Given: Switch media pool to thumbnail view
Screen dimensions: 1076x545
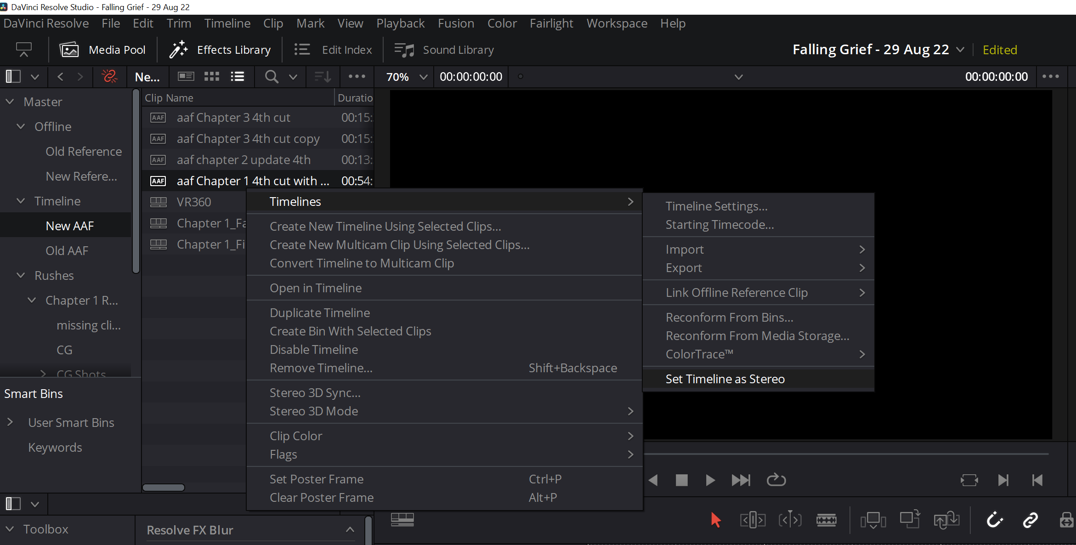Looking at the screenshot, I should tap(211, 76).
